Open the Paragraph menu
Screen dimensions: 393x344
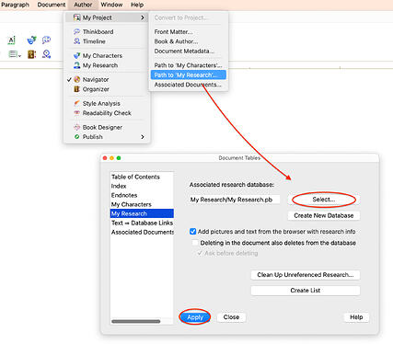[15, 5]
